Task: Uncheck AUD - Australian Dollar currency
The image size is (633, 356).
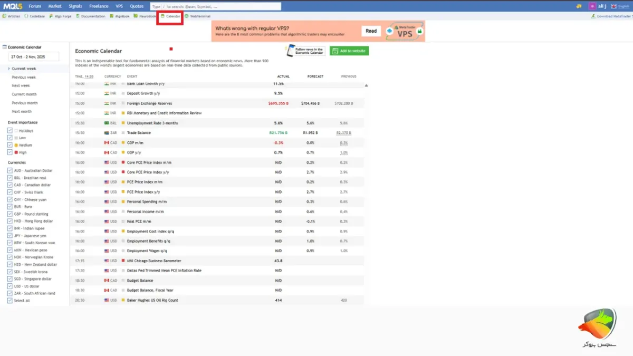Action: tap(10, 170)
